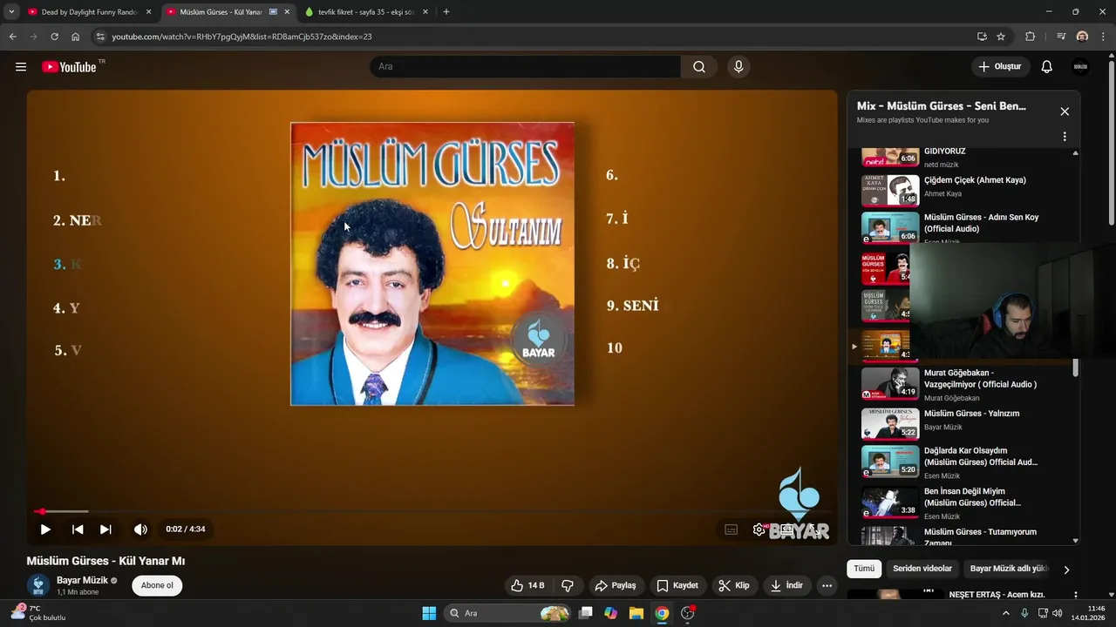The width and height of the screenshot is (1116, 627).
Task: Open the player settings gear
Action: click(x=759, y=529)
